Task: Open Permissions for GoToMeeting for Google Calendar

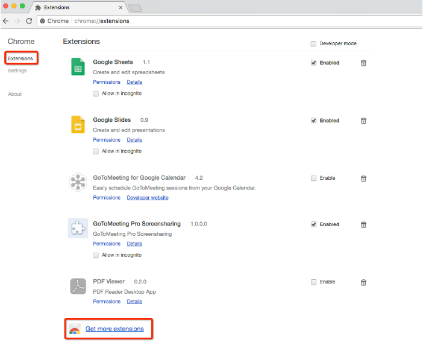Action: pyautogui.click(x=107, y=198)
